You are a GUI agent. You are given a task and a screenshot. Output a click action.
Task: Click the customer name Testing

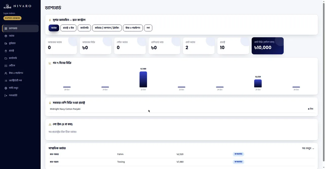[x=121, y=162]
